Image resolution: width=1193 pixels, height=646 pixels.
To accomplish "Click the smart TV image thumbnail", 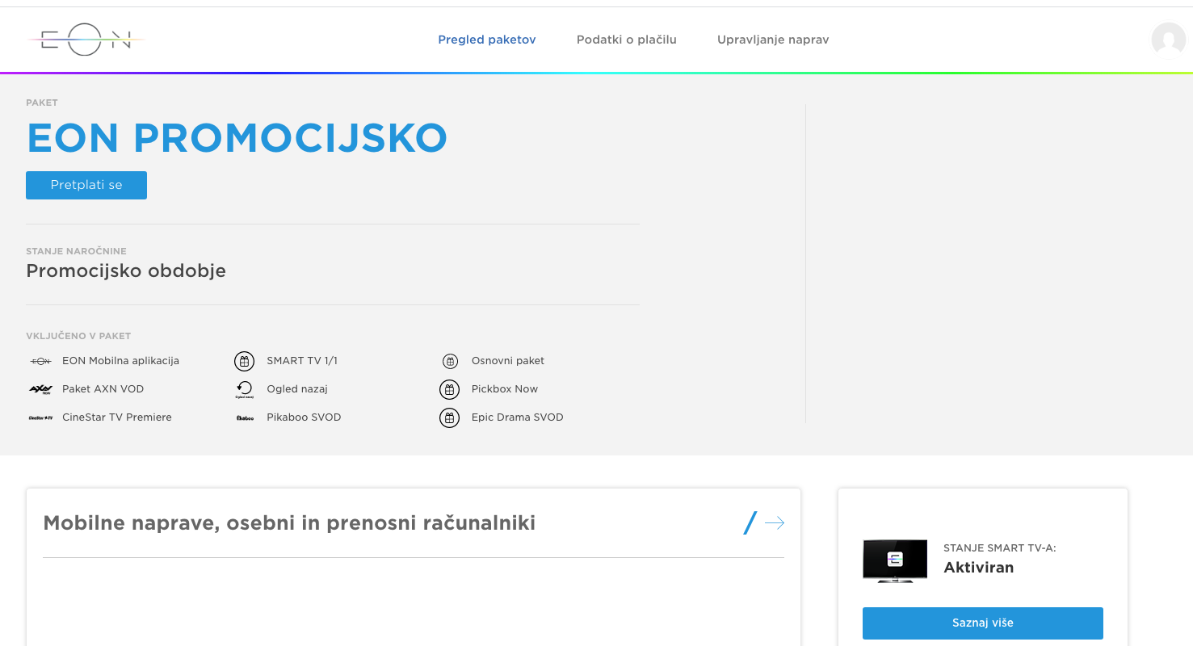I will pos(894,560).
